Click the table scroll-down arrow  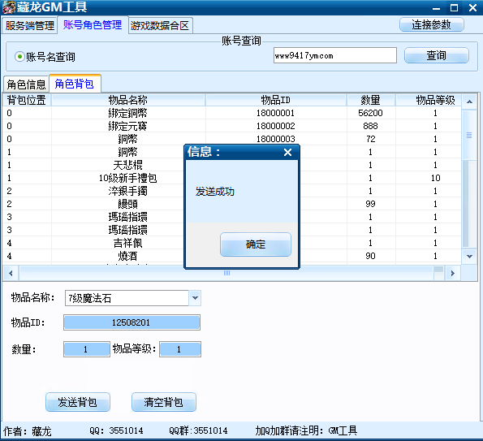469,256
